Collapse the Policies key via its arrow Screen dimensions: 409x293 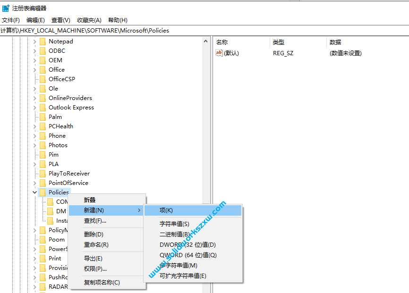(x=34, y=192)
